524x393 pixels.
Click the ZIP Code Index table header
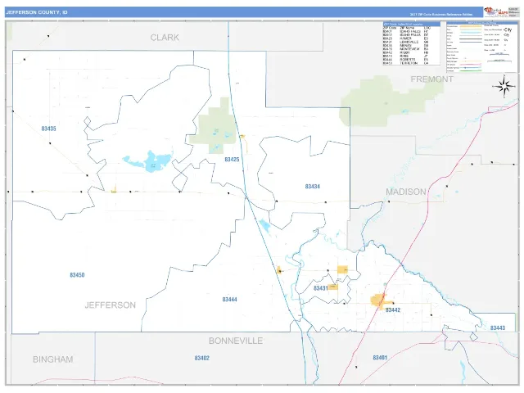click(411, 25)
